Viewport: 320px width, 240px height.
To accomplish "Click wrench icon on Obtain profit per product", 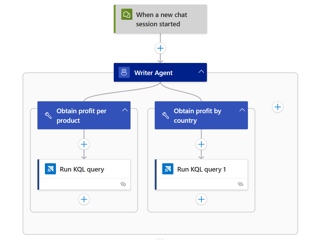I will click(48, 116).
